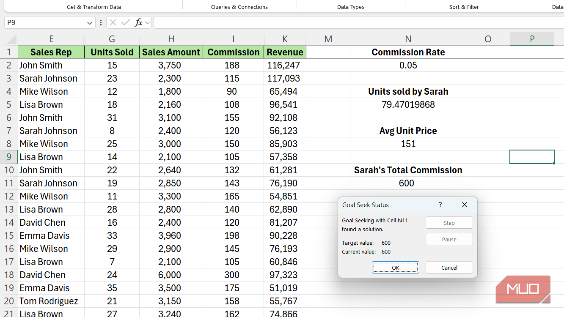Close the Goal Seek Status dialog
This screenshot has width=564, height=317.
465,205
